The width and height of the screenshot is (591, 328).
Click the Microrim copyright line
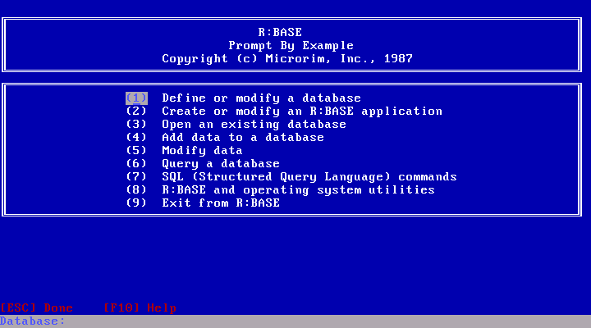pyautogui.click(x=287, y=59)
